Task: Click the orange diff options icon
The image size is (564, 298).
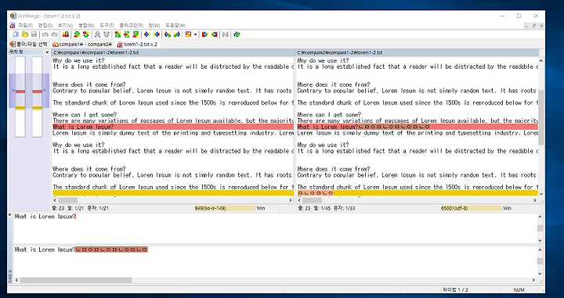Action: pos(188,34)
